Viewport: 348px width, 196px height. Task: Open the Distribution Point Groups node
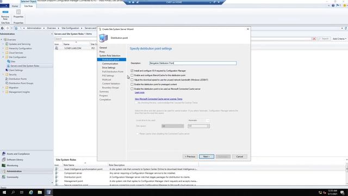(x=21, y=83)
